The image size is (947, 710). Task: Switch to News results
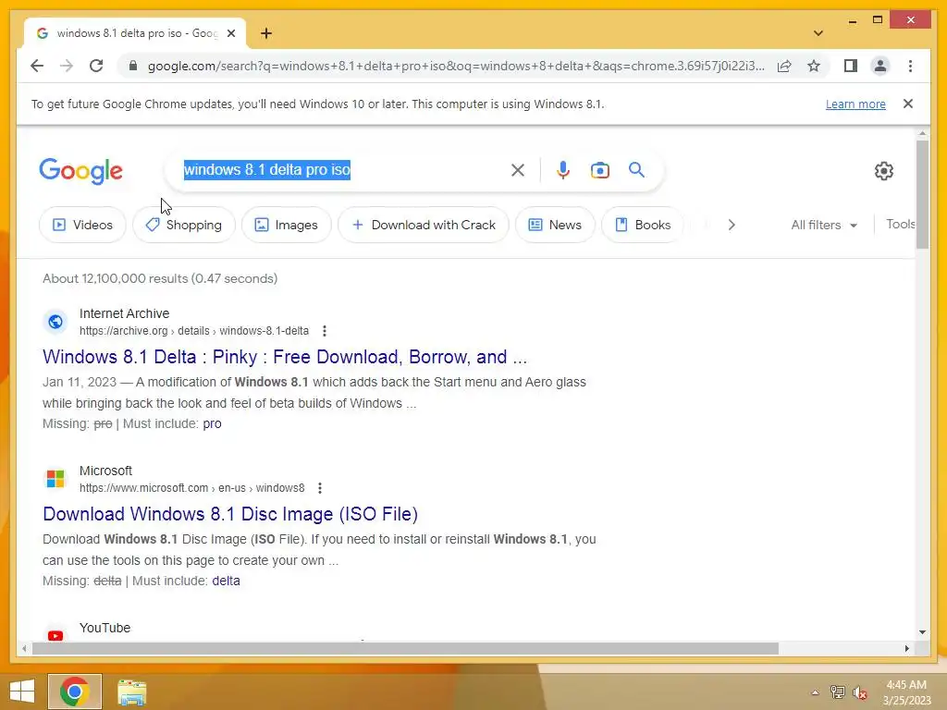555,225
